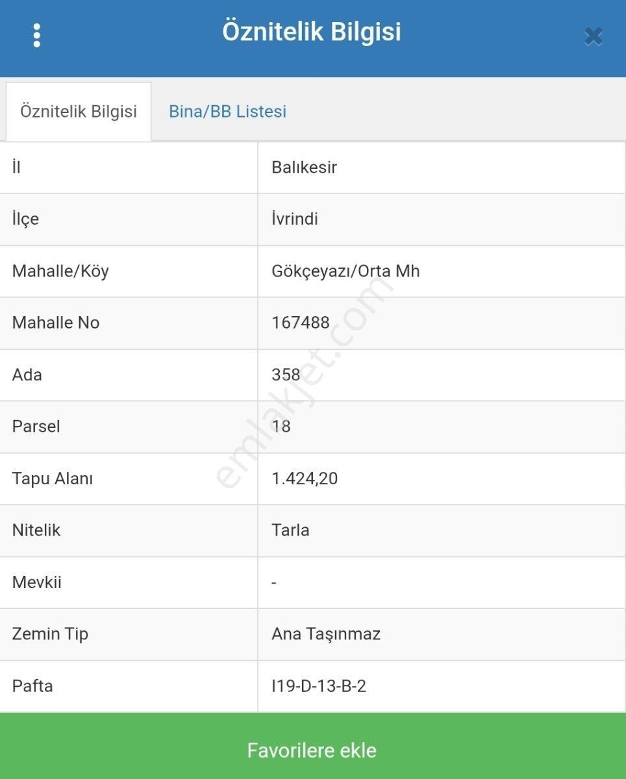Click the Parsel value 18
Screen dimensions: 626x779
(281, 427)
